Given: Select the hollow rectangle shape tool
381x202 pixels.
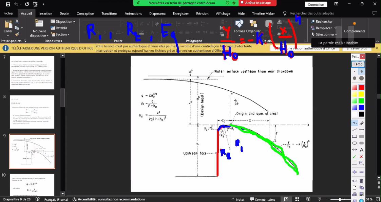Looking at the screenshot, I should point(355,136).
